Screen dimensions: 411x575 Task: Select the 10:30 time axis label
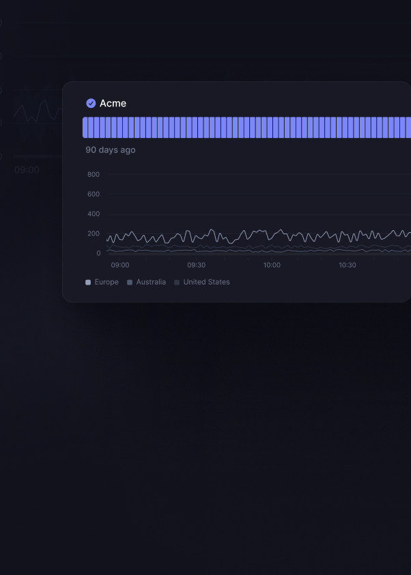[x=348, y=265]
